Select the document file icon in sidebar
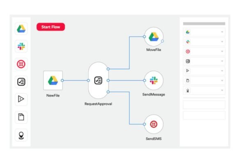 point(21,117)
